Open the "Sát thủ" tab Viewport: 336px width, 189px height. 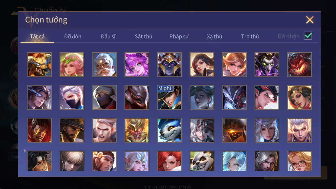pos(143,36)
